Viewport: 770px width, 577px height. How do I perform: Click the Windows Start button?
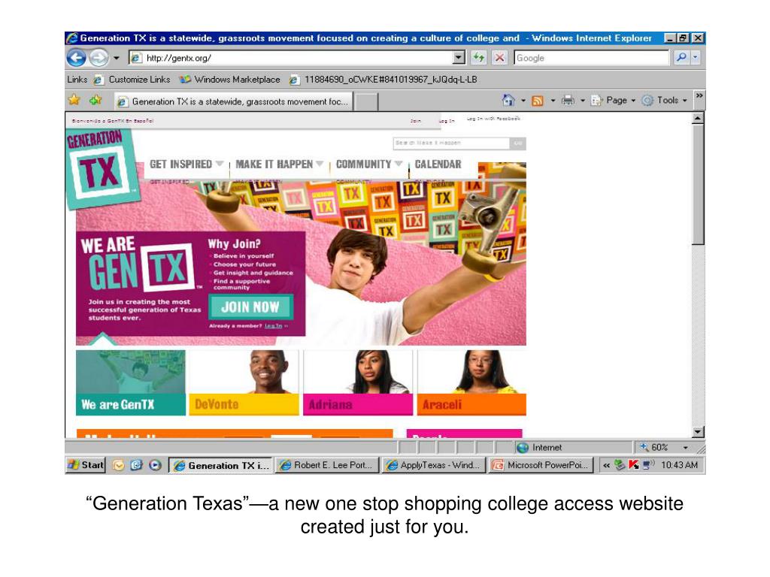86,465
